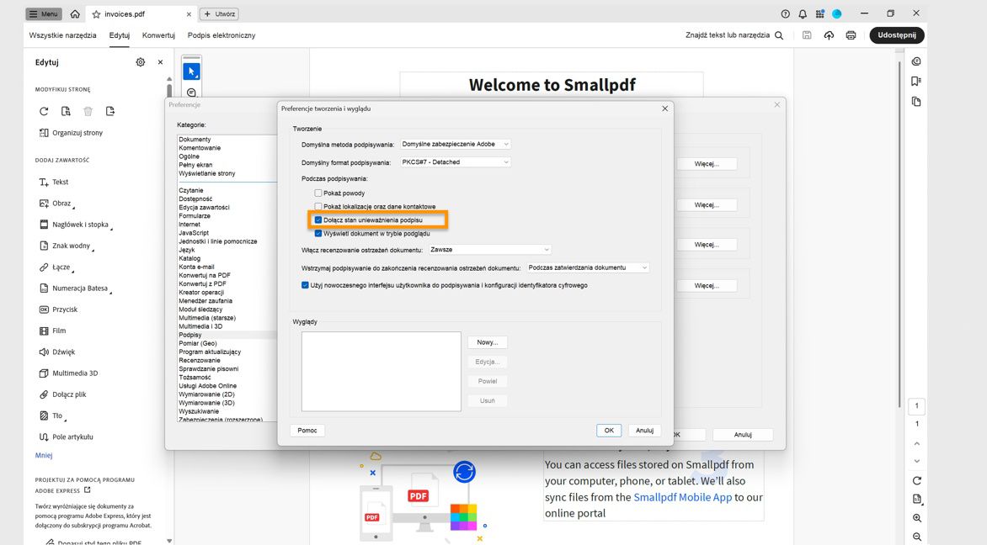Confirm with OK in Preferencje tworzenia
Image resolution: width=987 pixels, height=545 pixels.
pyautogui.click(x=609, y=431)
